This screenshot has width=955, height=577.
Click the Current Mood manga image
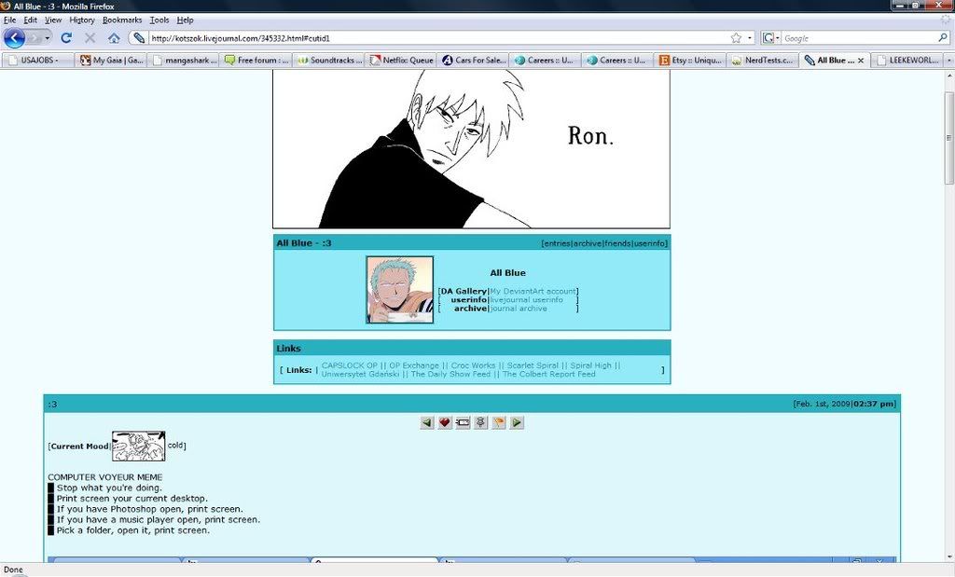pos(138,446)
